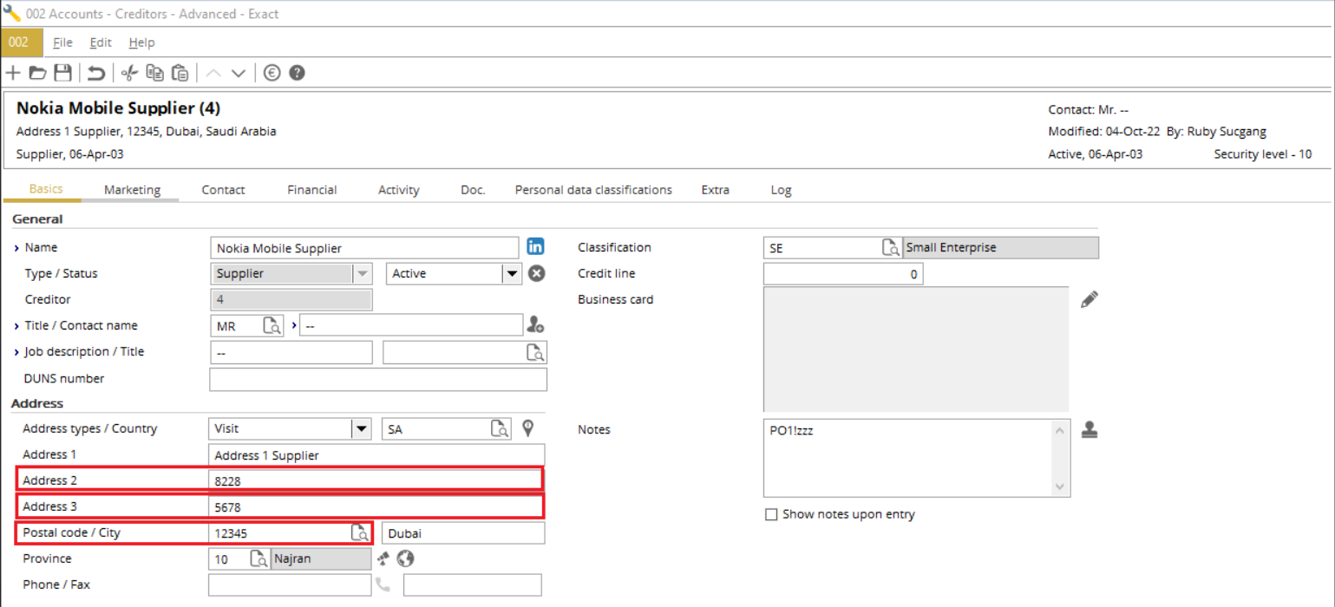Screen dimensions: 1335x607
Task: Click the satellite icon beside Najran
Action: pos(383,558)
